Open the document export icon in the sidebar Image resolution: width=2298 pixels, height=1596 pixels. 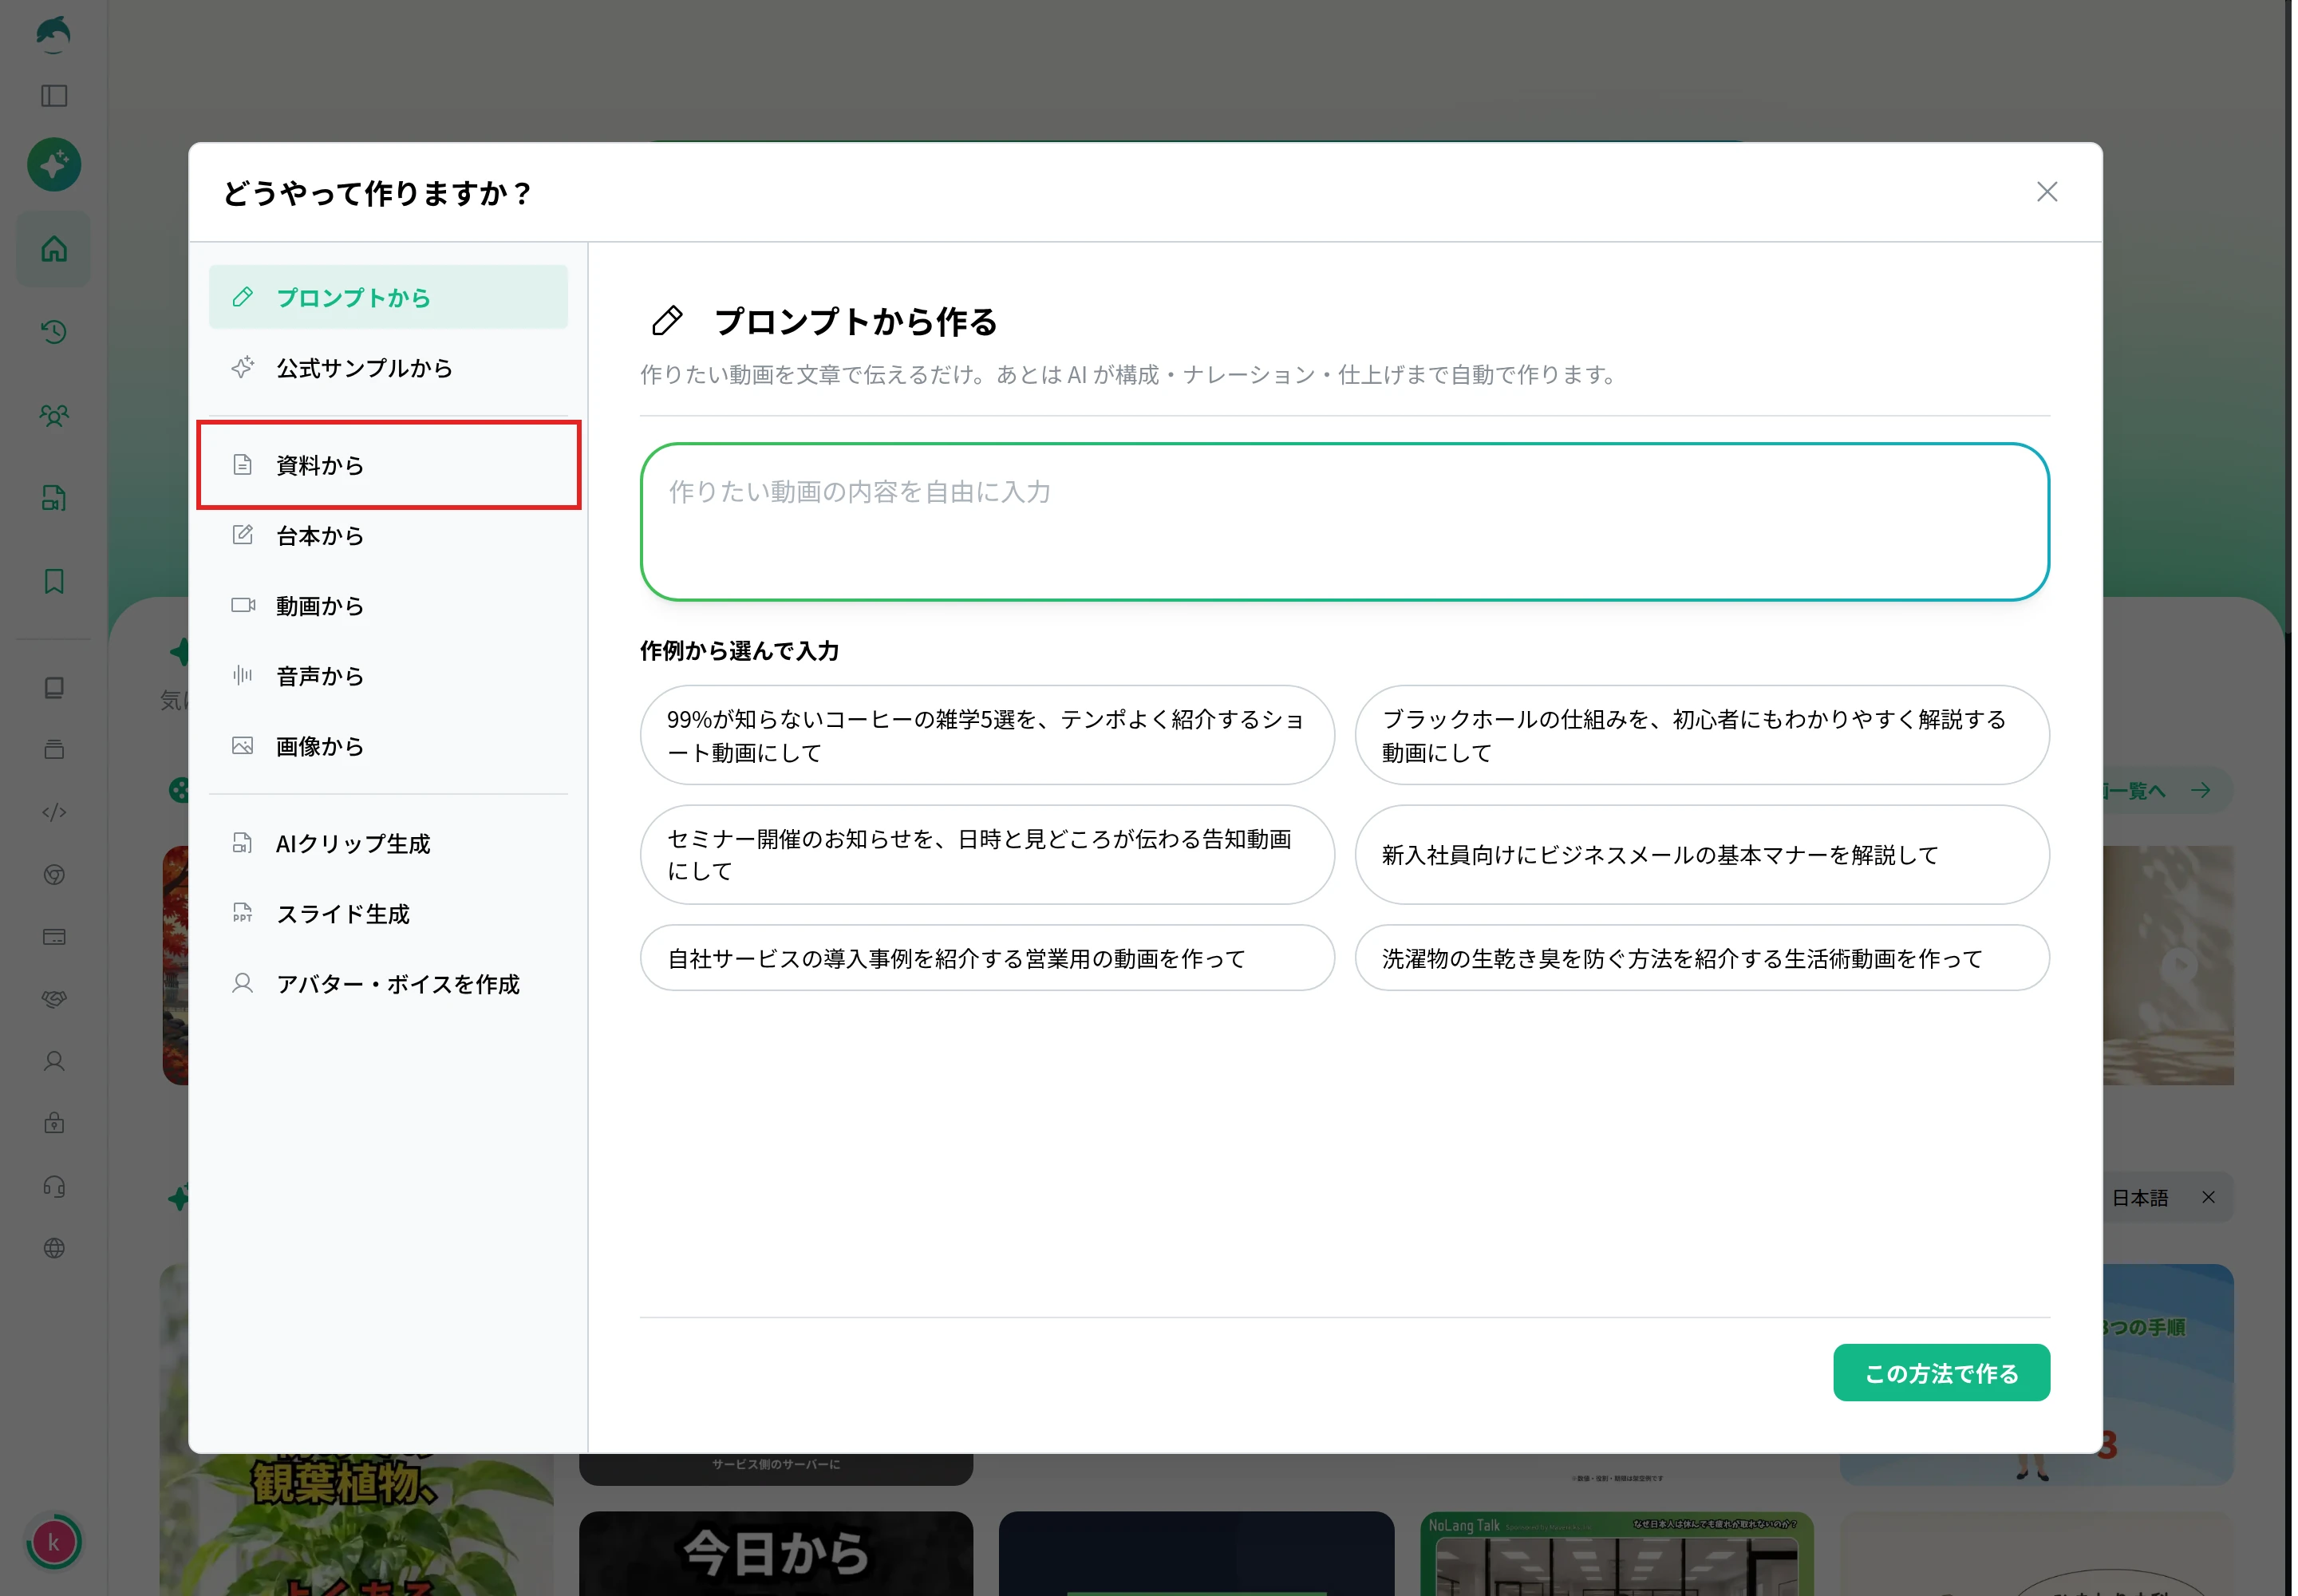pos(54,498)
